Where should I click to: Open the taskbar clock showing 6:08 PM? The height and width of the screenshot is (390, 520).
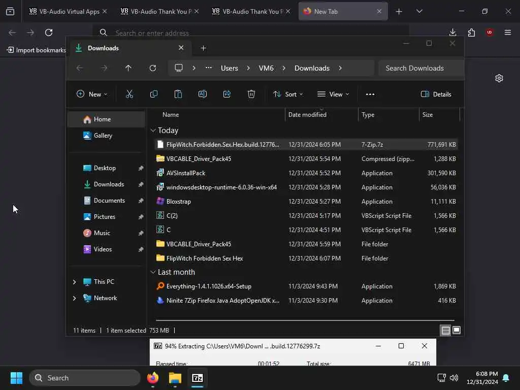[482, 378]
